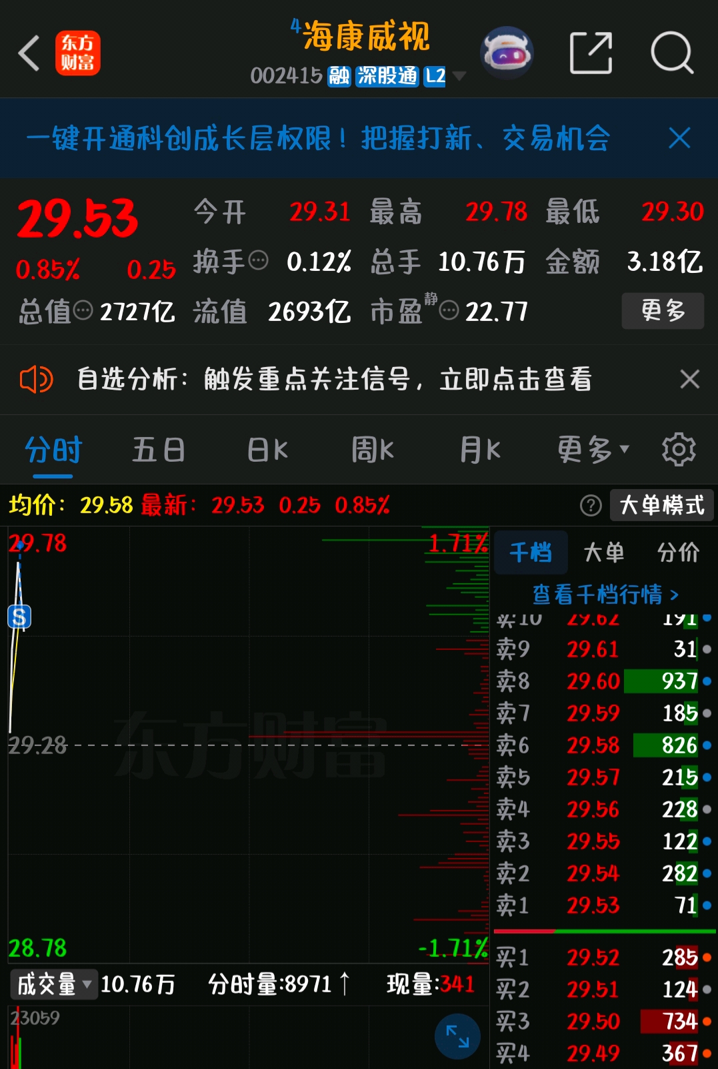Expand the chart with fullscreen arrows
This screenshot has height=1069, width=718.
457,1036
